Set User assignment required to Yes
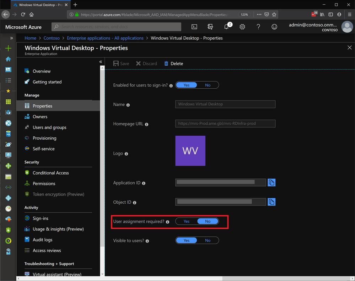Viewport: 355px width, 281px height. [186, 221]
